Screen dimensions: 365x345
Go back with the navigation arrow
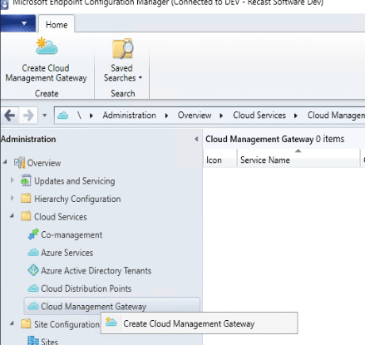10,116
